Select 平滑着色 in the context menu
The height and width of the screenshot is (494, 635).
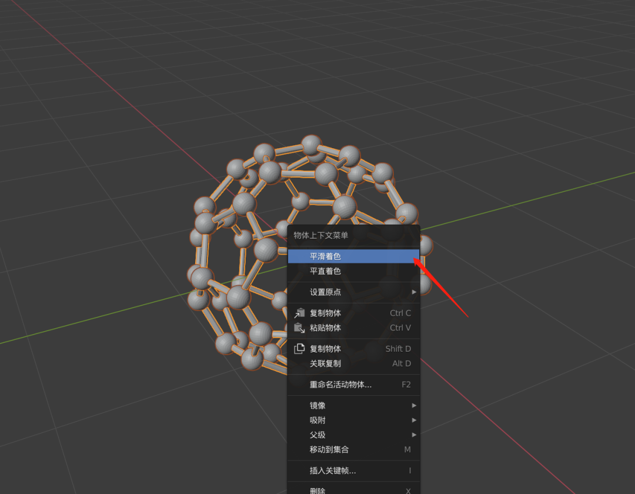353,256
